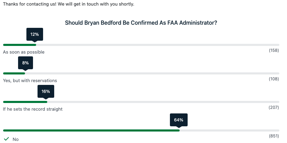Select "If he sets the record straight" label

click(x=33, y=109)
